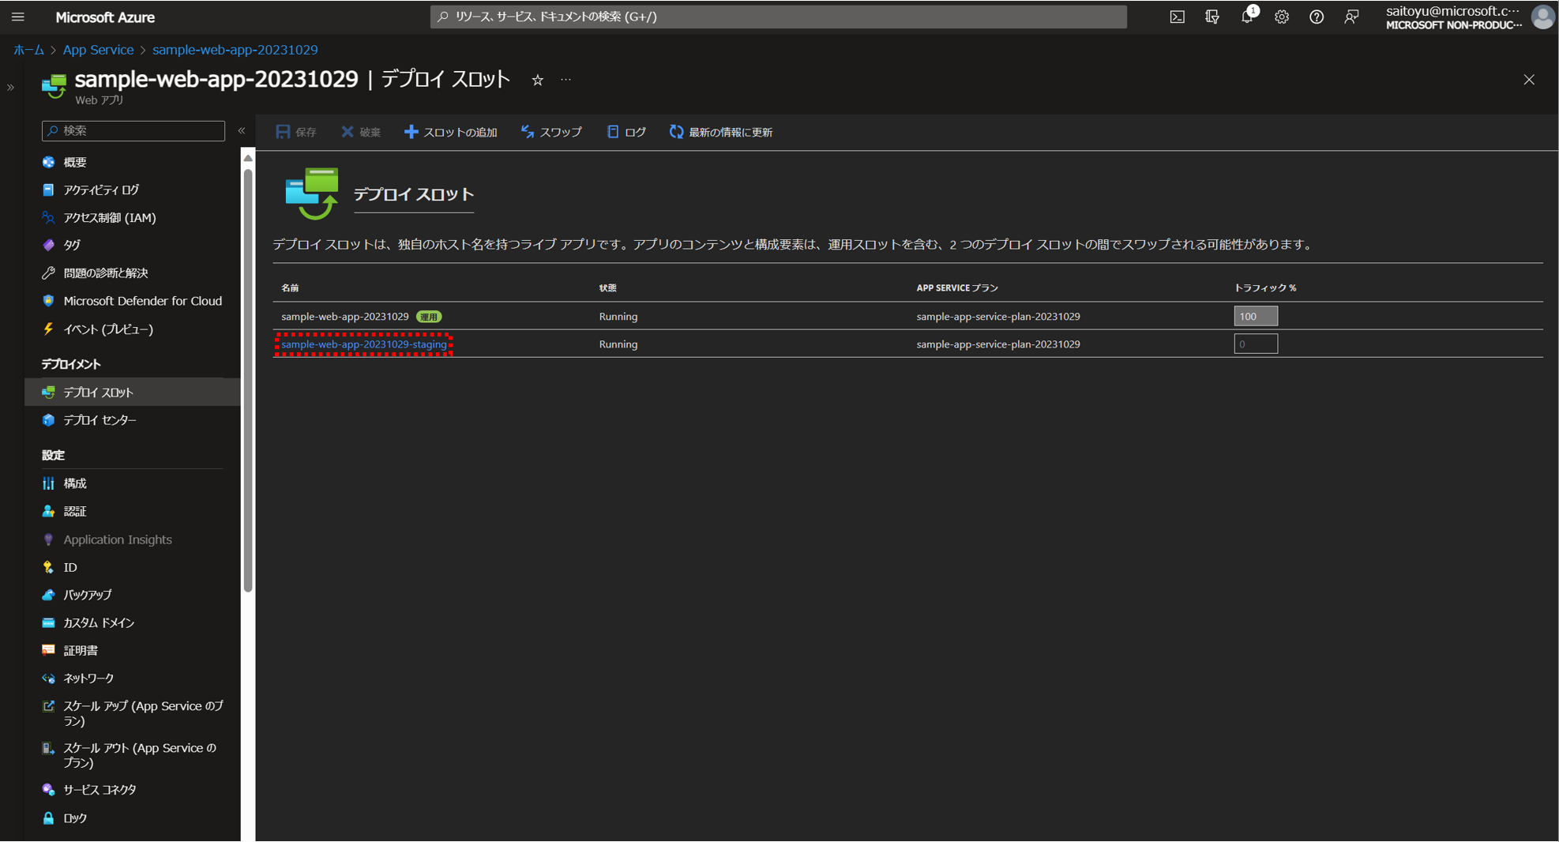Click the Discard X icon

coord(347,132)
